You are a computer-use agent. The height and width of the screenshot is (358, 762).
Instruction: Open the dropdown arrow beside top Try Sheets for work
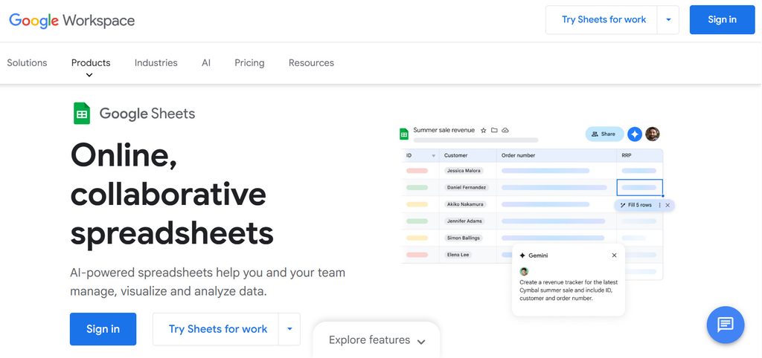point(668,20)
